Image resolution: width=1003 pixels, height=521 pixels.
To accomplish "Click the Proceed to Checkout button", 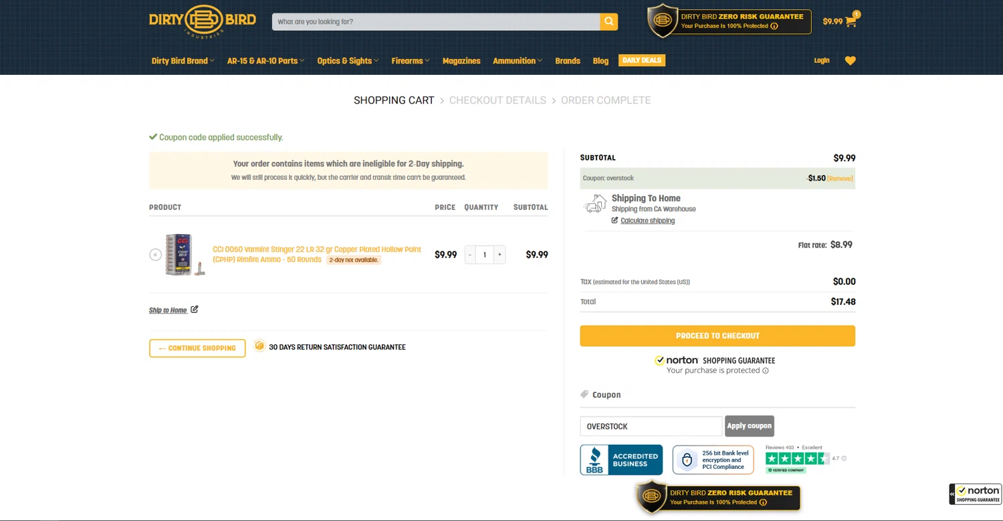I will tap(717, 336).
